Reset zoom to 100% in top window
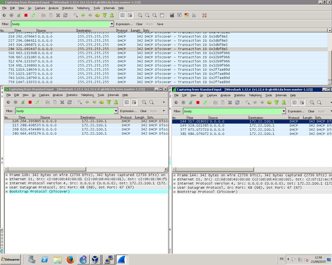The height and width of the screenshot is (265, 332). tap(155, 15)
